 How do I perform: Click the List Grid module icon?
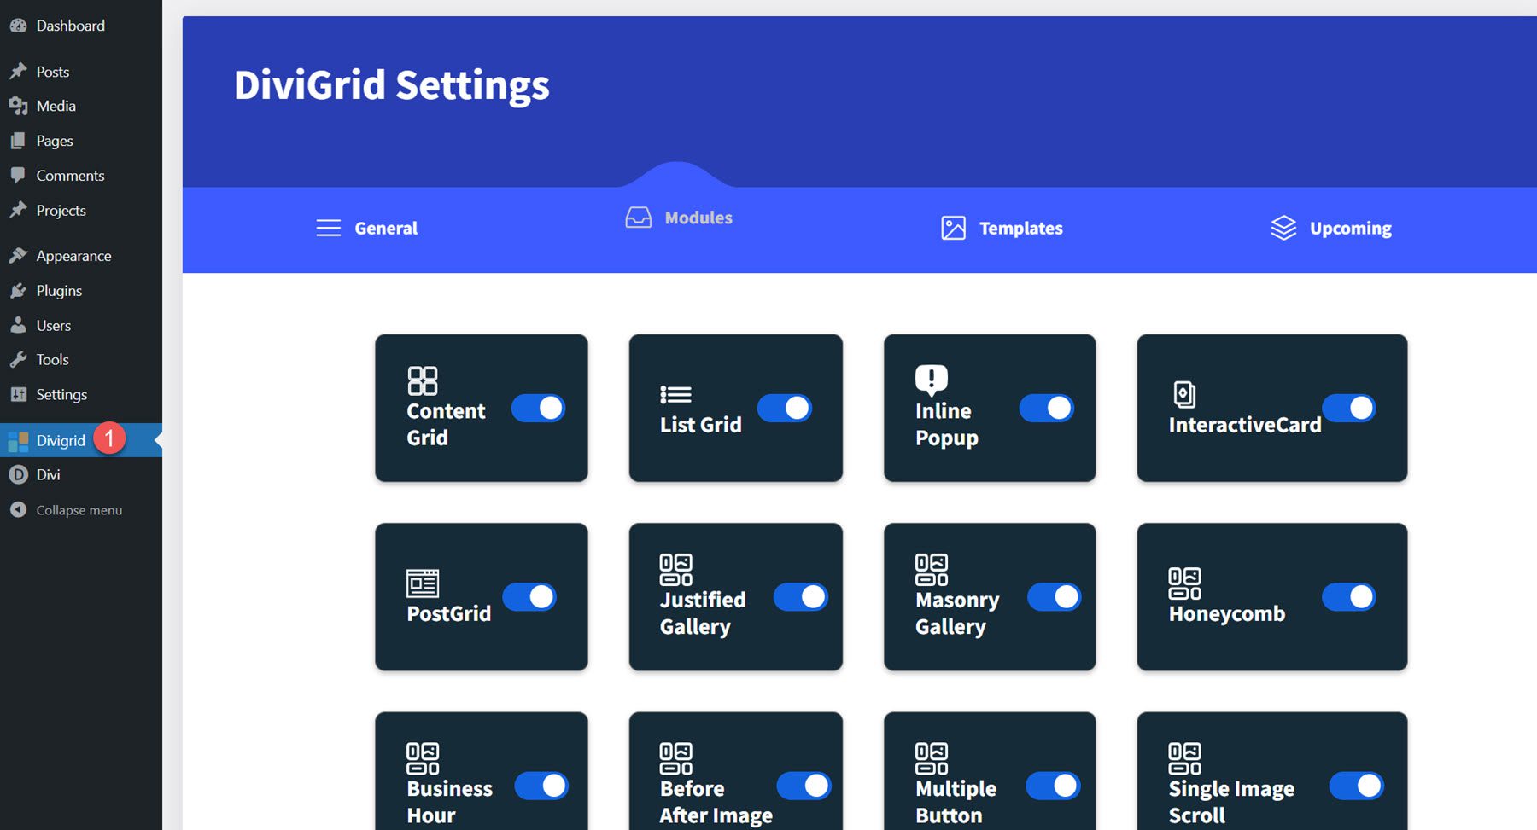pos(675,395)
